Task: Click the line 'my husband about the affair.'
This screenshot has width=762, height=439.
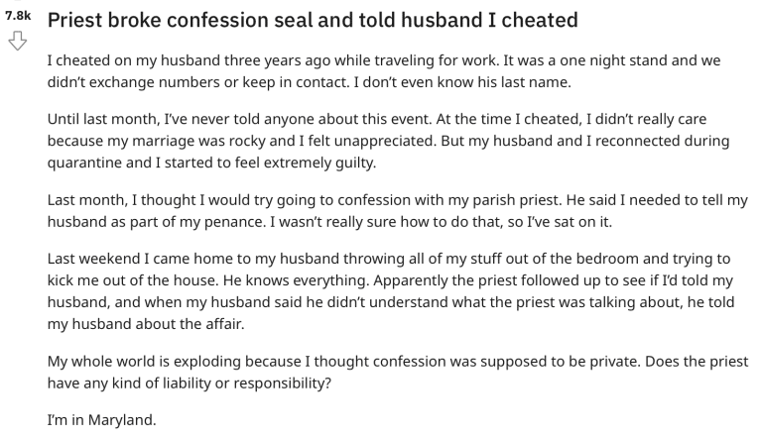Action: (146, 324)
